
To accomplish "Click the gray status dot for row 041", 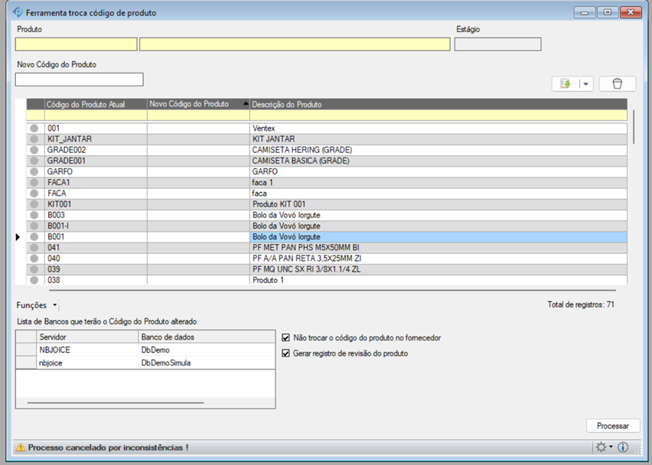I will [34, 248].
